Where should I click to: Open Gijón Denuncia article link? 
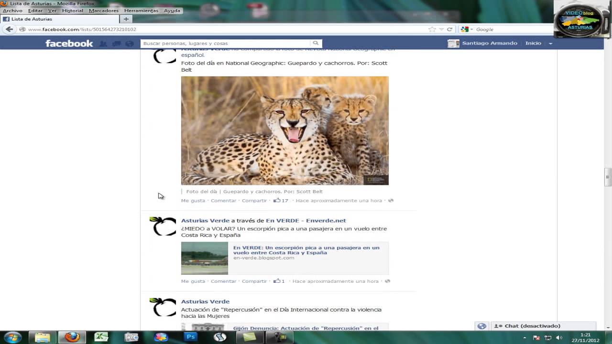[306, 328]
